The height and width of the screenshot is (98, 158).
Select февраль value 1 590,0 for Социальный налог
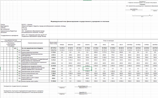coord(70,57)
